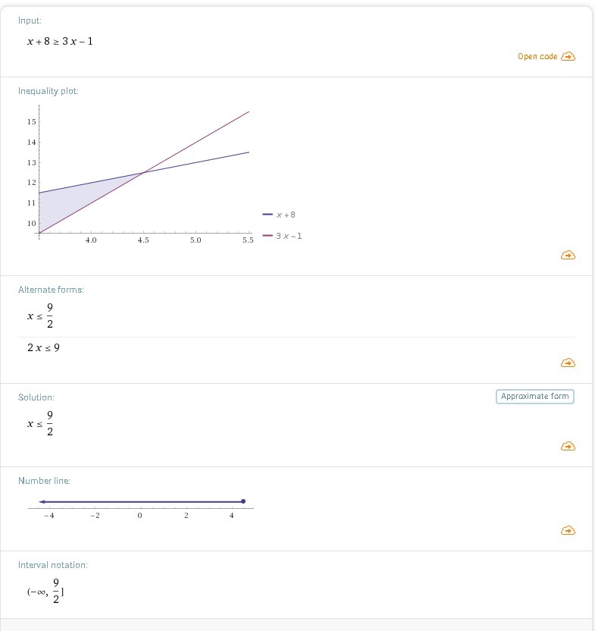The width and height of the screenshot is (595, 631).
Task: Click the 'Inequality plot:' section heading
Action: point(49,91)
